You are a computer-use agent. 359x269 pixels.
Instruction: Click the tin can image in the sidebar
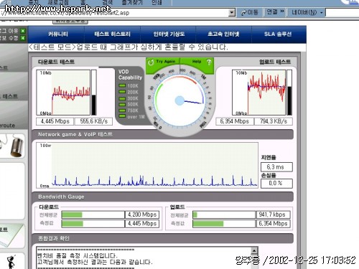tap(17, 146)
